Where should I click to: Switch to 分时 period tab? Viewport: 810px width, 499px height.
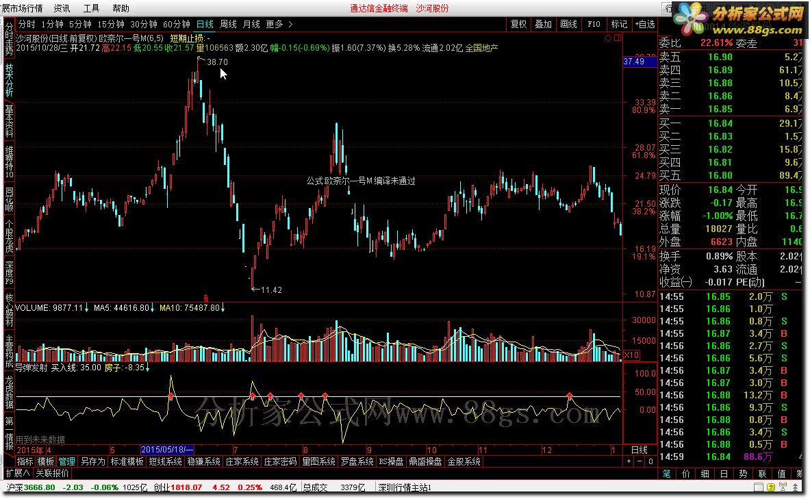click(27, 24)
